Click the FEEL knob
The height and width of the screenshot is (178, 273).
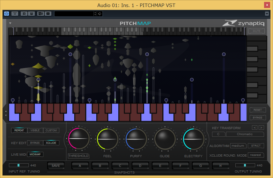click(x=107, y=139)
